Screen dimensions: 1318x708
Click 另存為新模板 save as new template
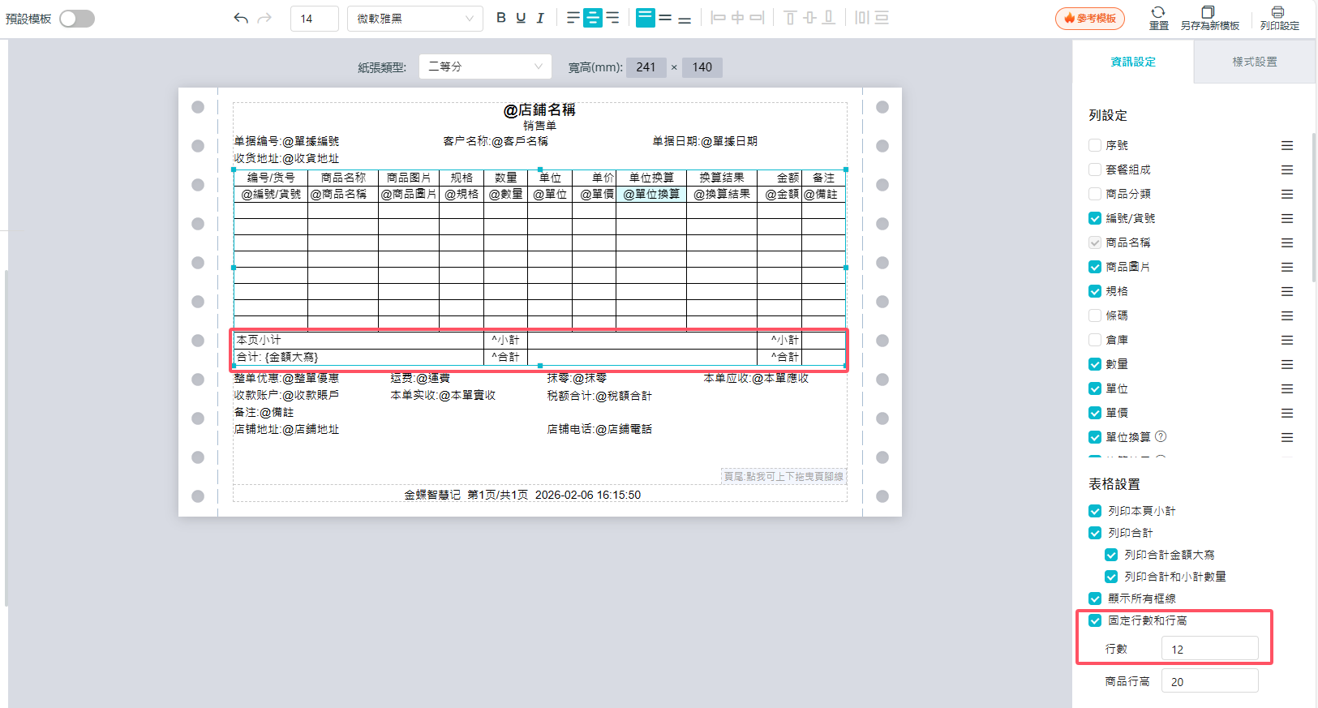click(x=1209, y=18)
